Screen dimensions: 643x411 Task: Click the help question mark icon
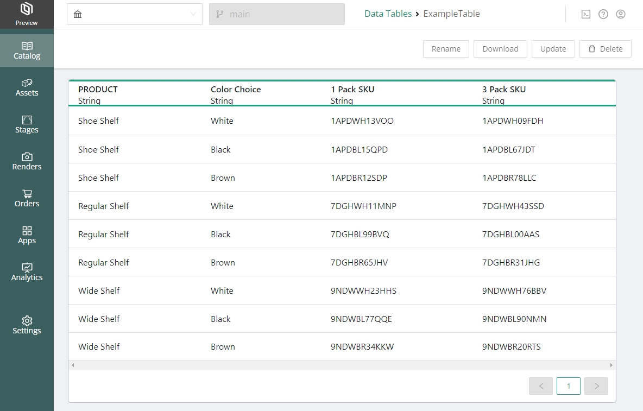(603, 14)
